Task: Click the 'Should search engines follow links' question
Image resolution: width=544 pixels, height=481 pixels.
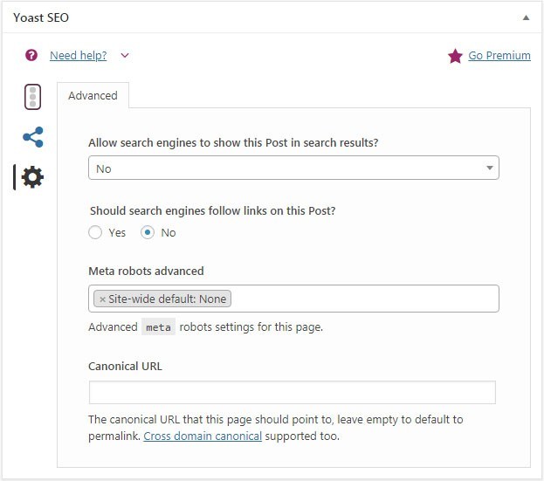Action: [x=213, y=211]
